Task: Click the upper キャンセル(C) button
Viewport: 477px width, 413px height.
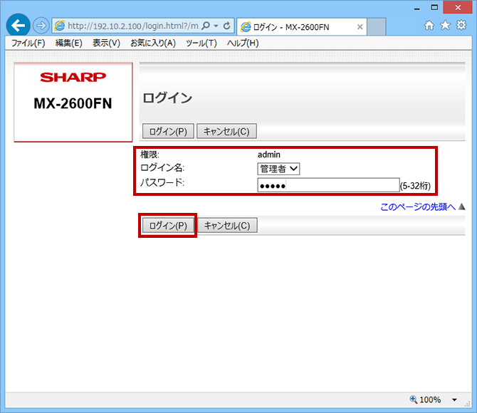Action: point(226,131)
